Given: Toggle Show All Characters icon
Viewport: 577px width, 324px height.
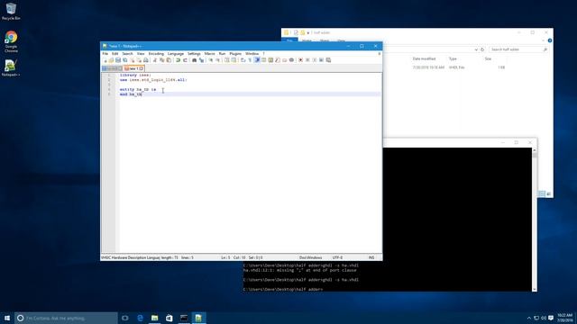Looking at the screenshot, I should [250, 60].
